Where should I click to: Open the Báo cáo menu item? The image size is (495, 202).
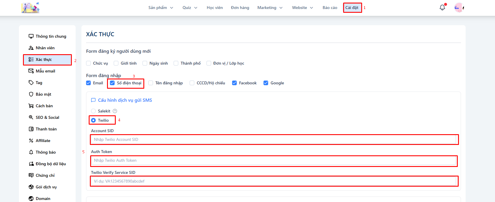tap(330, 8)
